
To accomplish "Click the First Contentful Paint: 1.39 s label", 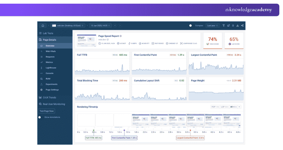I will [124, 138].
